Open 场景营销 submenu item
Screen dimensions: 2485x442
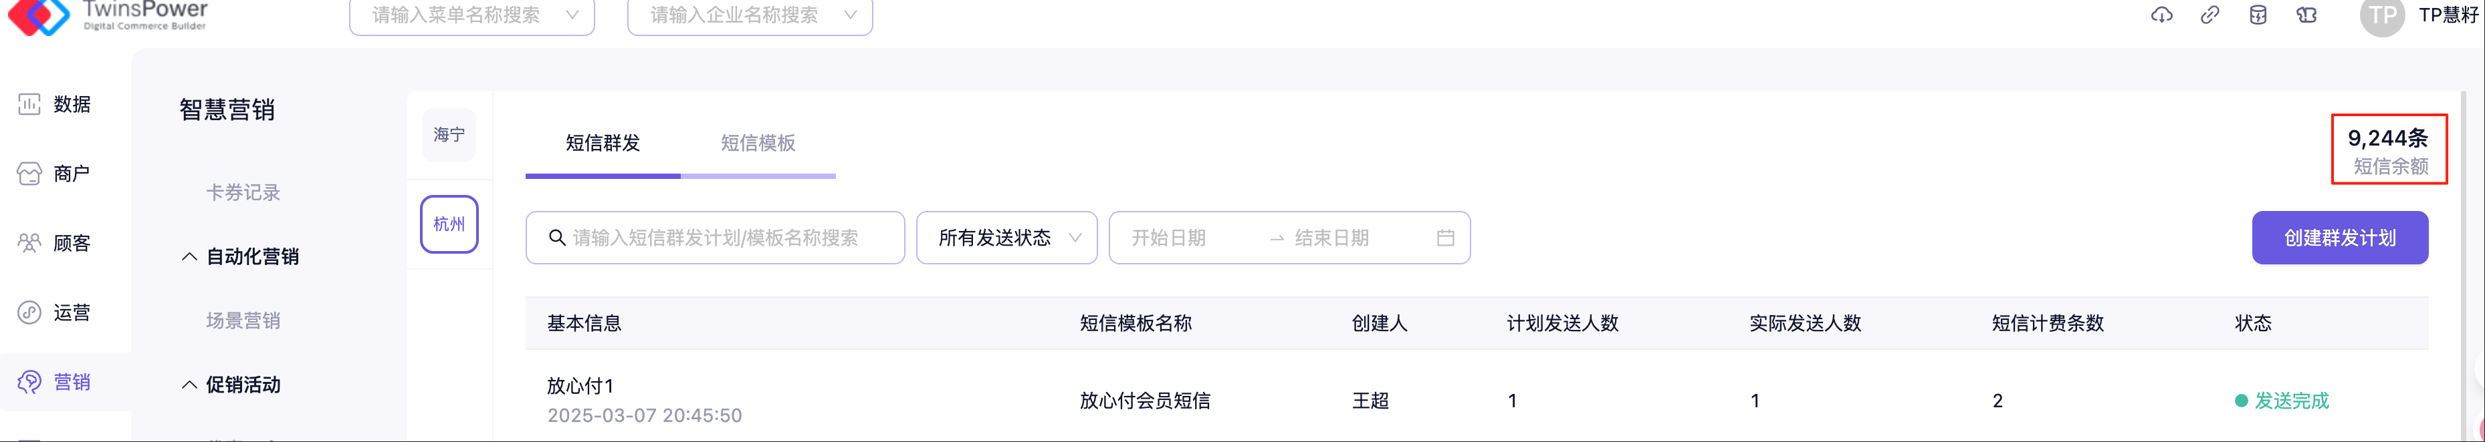pos(243,320)
